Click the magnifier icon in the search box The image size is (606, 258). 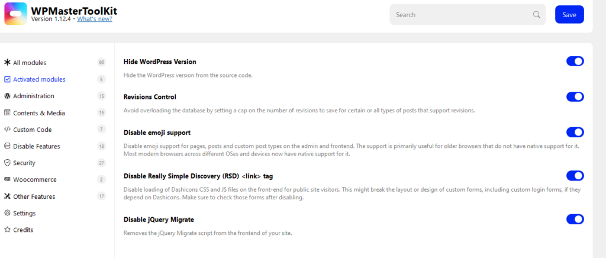pyautogui.click(x=536, y=15)
